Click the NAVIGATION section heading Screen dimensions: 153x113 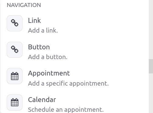[24, 5]
